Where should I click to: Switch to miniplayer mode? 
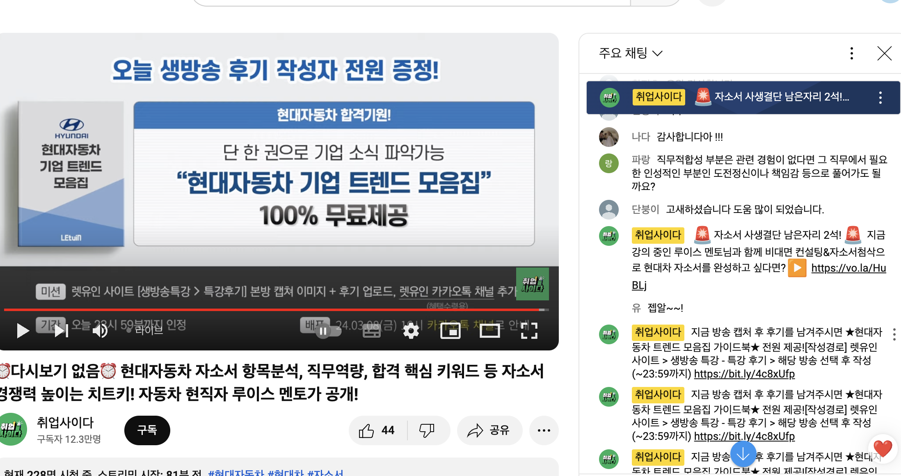coord(450,331)
